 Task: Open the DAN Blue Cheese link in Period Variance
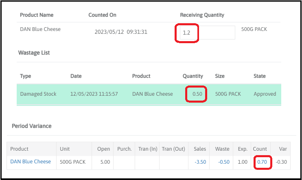point(31,162)
